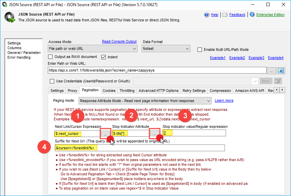Uncheck the Indent checkbox
The image size is (291, 196).
click(x=104, y=57)
